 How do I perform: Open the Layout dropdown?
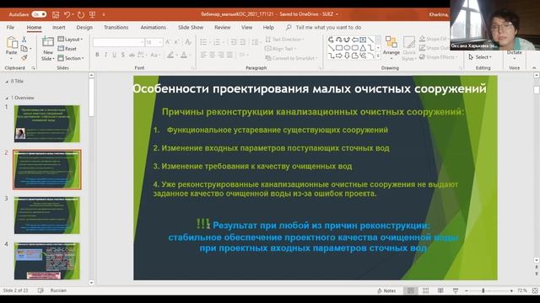[70, 40]
